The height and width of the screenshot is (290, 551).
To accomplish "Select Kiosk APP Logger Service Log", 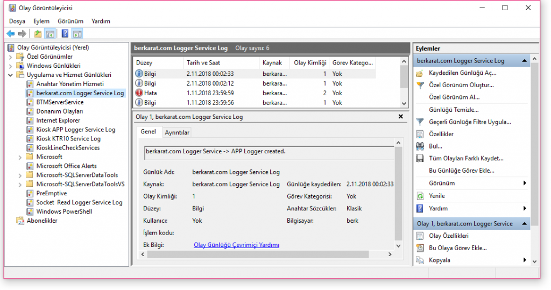I will pos(75,129).
